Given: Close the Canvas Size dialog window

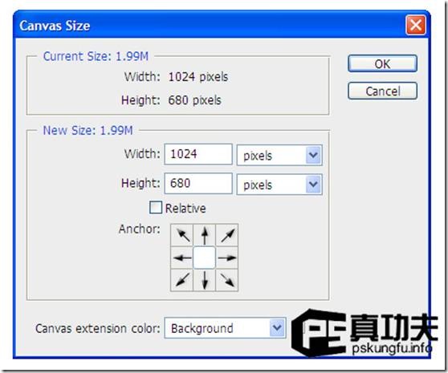Looking at the screenshot, I should click(x=416, y=25).
